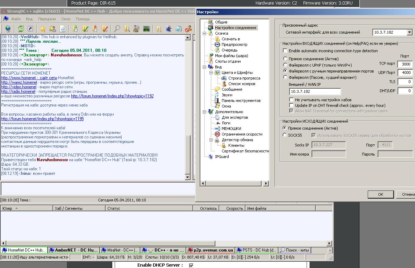The width and height of the screenshot is (415, 268).
Task: Open network interface dropdown 10.3.7.182
Action: click(x=409, y=33)
